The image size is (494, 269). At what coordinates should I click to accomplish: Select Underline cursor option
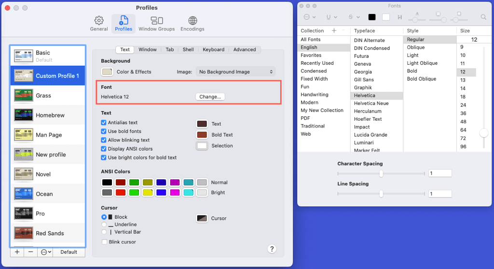(104, 225)
